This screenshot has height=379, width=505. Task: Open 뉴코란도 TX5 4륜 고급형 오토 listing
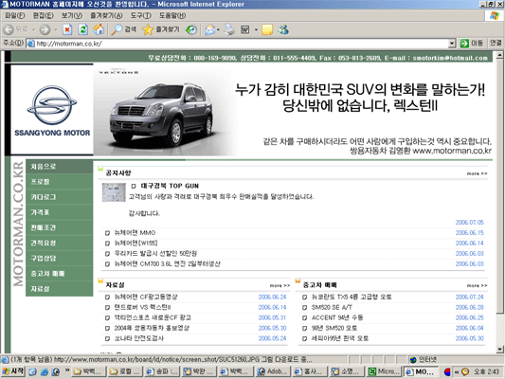[x=352, y=297]
